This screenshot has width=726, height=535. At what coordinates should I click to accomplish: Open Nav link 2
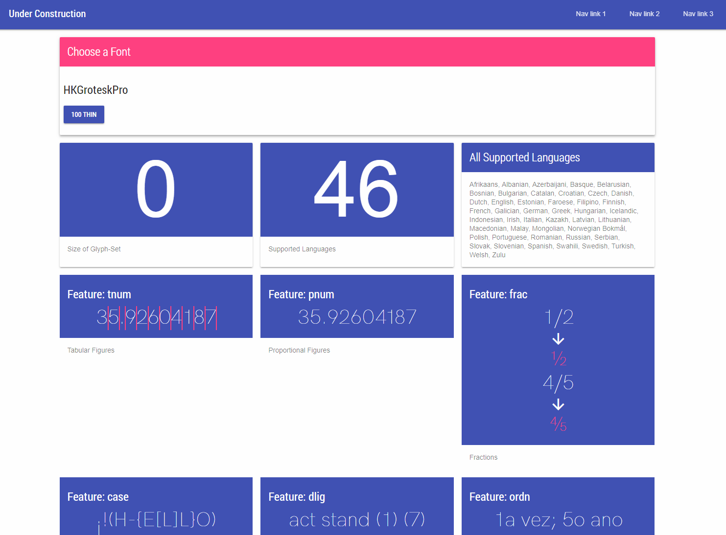point(644,14)
